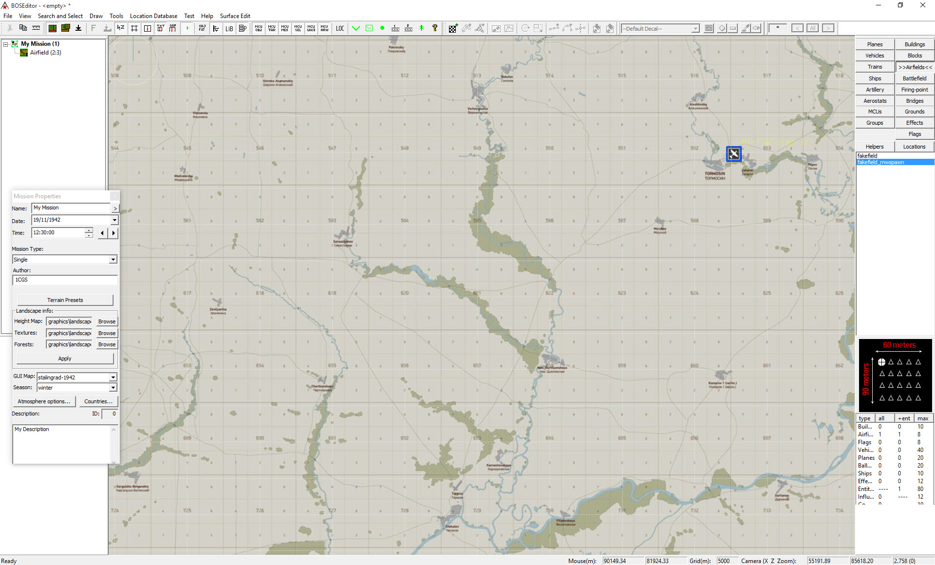Open the Mission Type dropdown

point(113,260)
